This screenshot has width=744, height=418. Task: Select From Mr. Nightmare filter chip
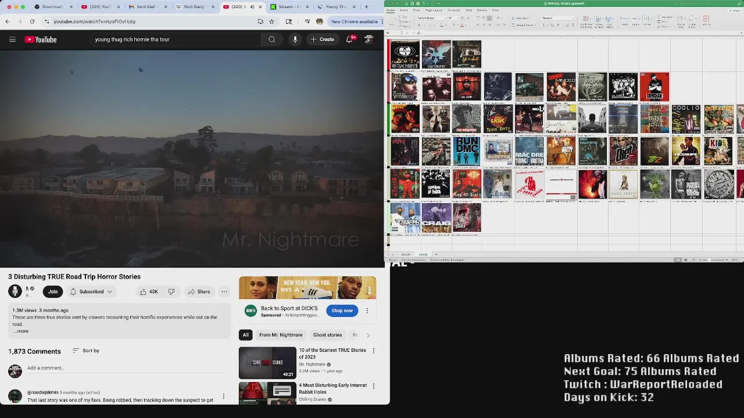point(281,335)
